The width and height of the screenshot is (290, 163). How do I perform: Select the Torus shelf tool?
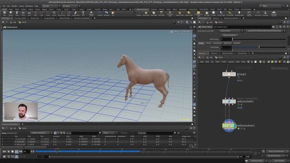(23, 13)
